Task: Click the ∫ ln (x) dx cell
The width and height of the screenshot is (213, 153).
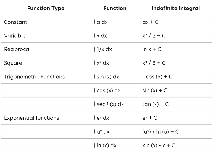Action: [x=105, y=145]
